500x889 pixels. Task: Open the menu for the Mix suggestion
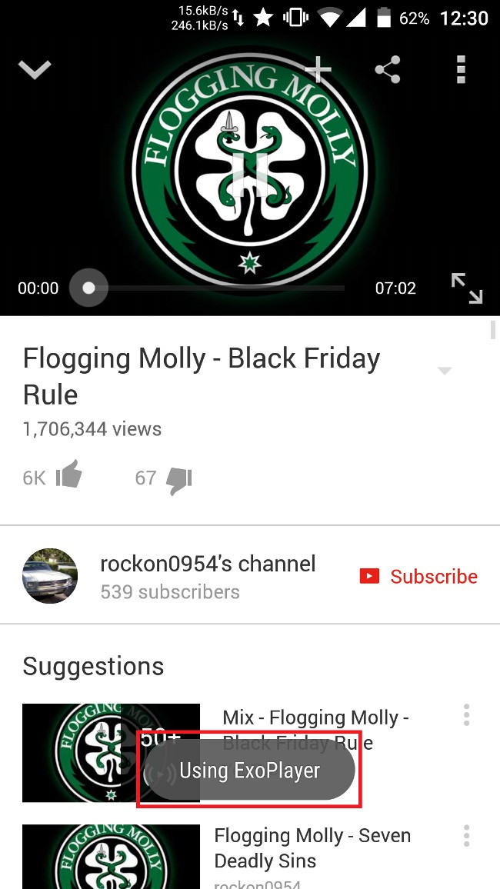[x=467, y=715]
